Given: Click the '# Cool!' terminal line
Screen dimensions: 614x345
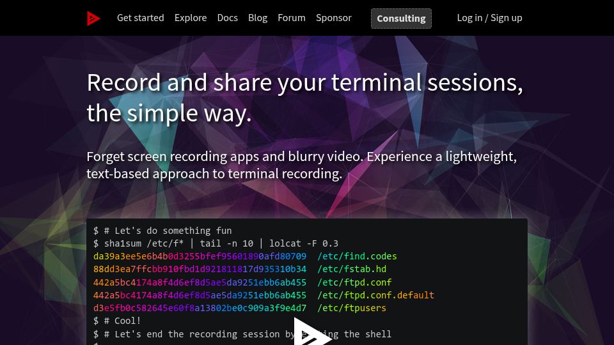Looking at the screenshot, I should (117, 321).
